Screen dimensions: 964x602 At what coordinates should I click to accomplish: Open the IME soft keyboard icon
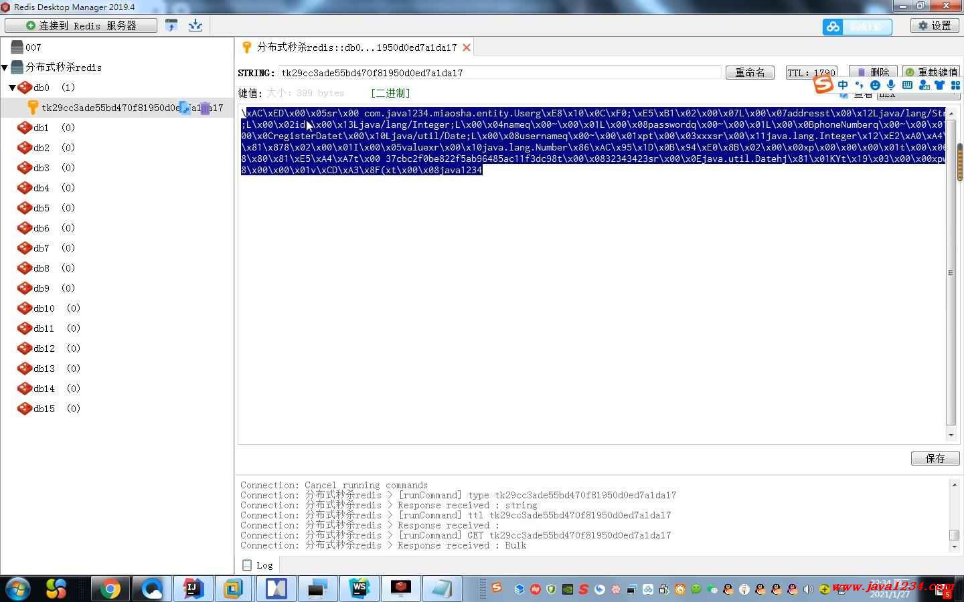[907, 85]
